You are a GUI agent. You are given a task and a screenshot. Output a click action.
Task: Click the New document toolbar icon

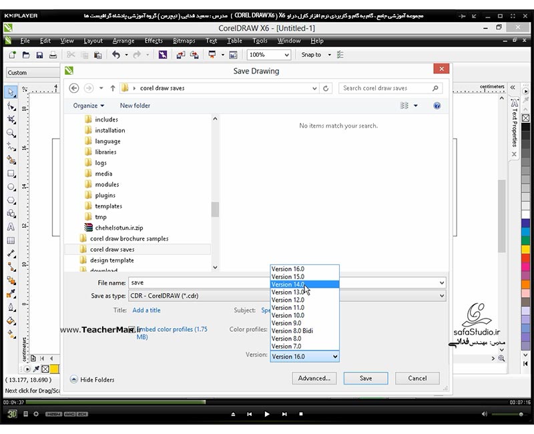pyautogui.click(x=12, y=55)
